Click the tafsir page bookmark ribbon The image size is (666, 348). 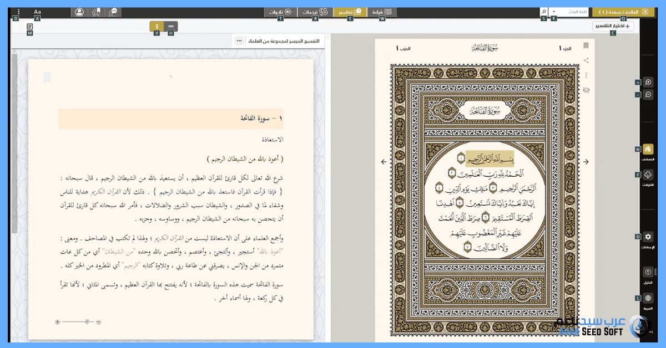(47, 78)
